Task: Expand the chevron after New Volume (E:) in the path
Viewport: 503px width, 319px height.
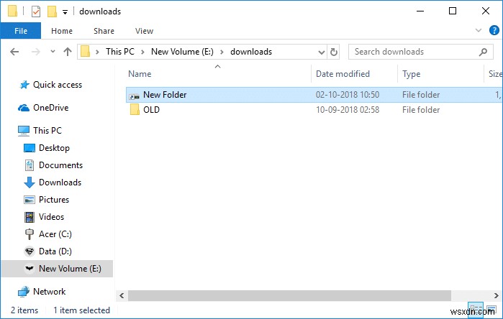Action: 222,52
